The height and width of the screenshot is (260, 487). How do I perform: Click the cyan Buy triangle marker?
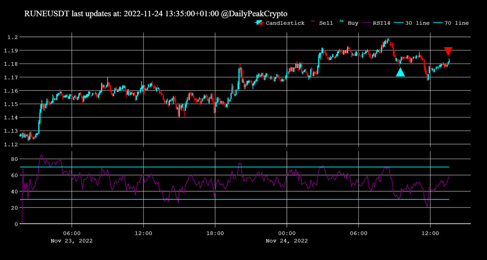point(401,72)
